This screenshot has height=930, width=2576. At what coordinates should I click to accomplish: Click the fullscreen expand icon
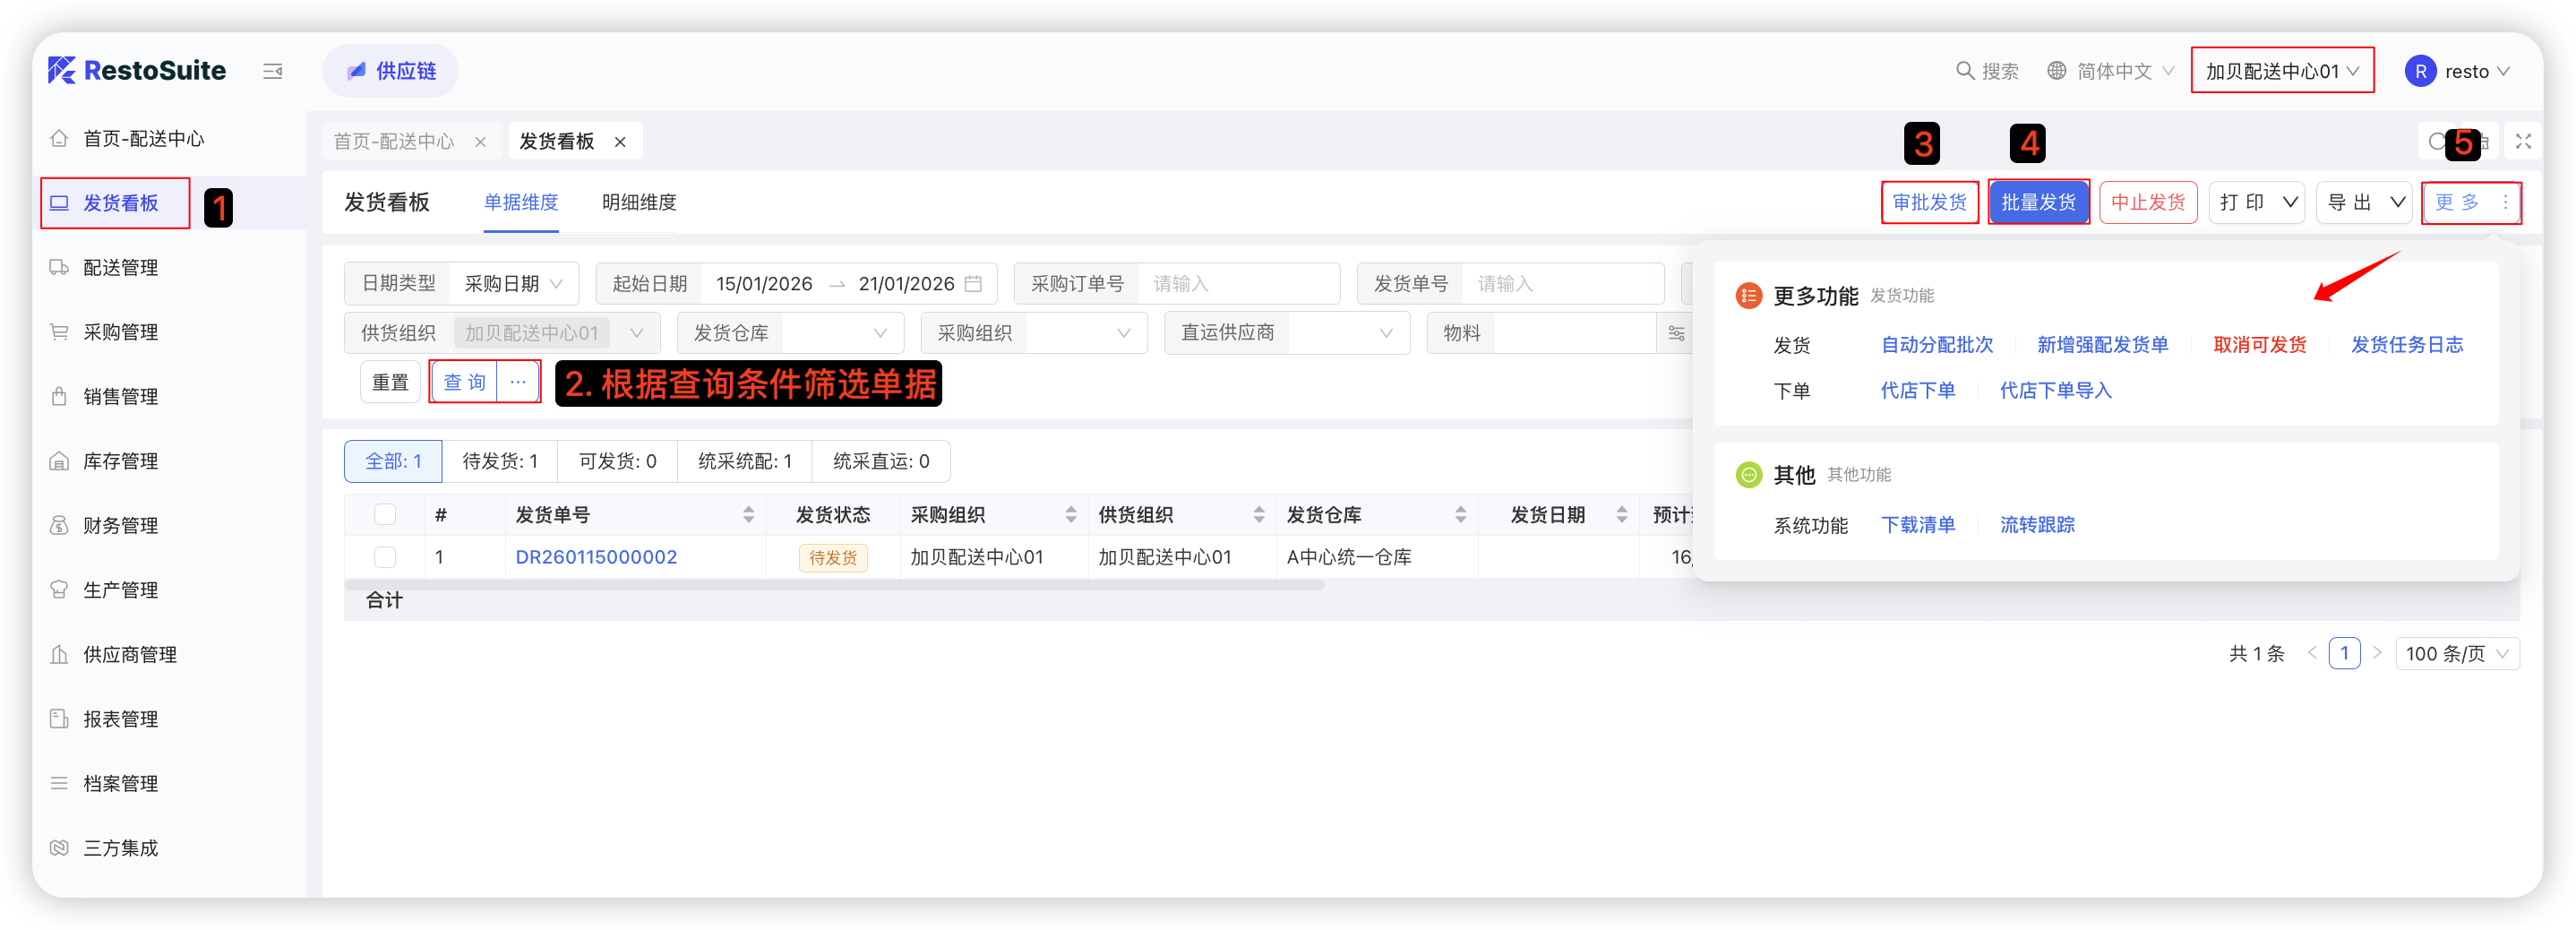tap(2522, 142)
